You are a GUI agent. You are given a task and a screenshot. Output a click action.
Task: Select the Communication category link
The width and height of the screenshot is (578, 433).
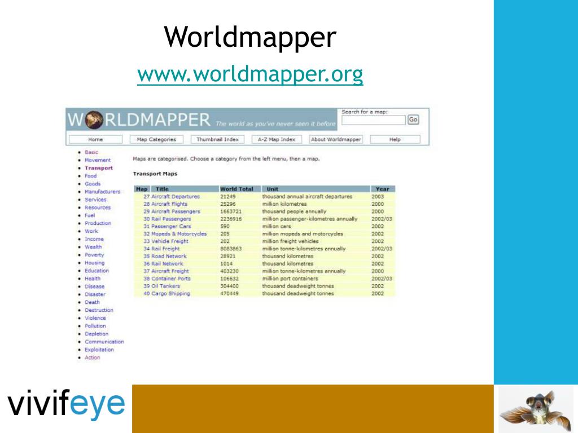pos(104,342)
